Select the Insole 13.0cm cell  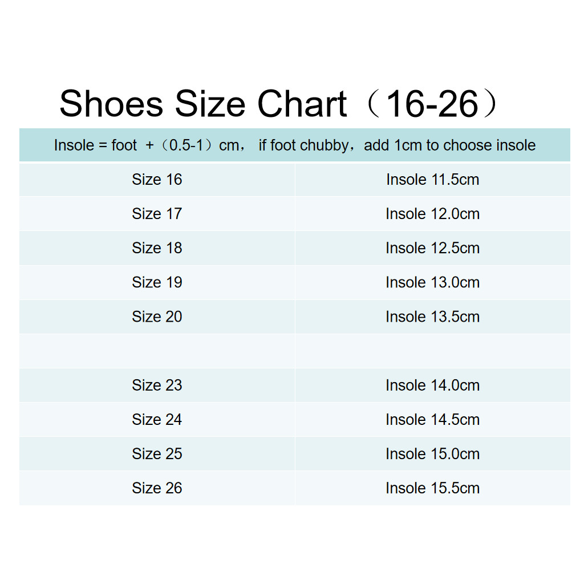tap(432, 282)
